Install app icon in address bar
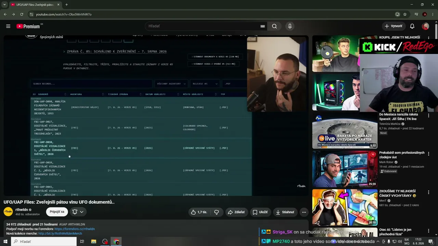The height and width of the screenshot is (246, 438). [x=397, y=14]
